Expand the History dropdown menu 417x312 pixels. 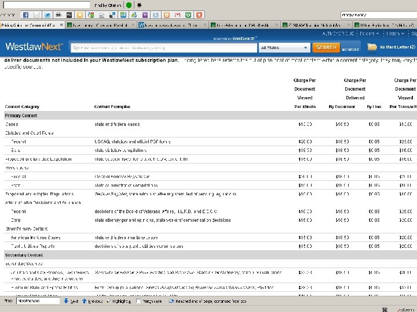pyautogui.click(x=396, y=34)
